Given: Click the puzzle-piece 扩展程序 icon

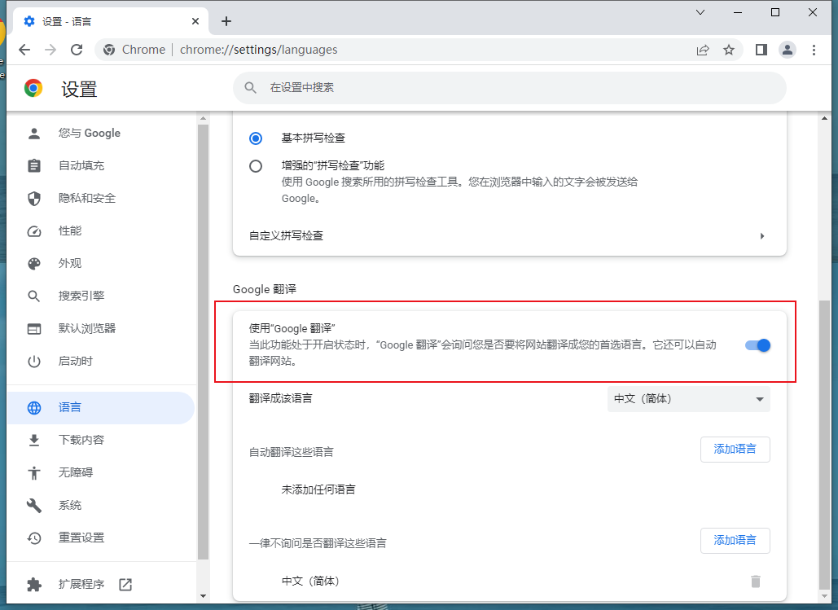Looking at the screenshot, I should click(34, 584).
